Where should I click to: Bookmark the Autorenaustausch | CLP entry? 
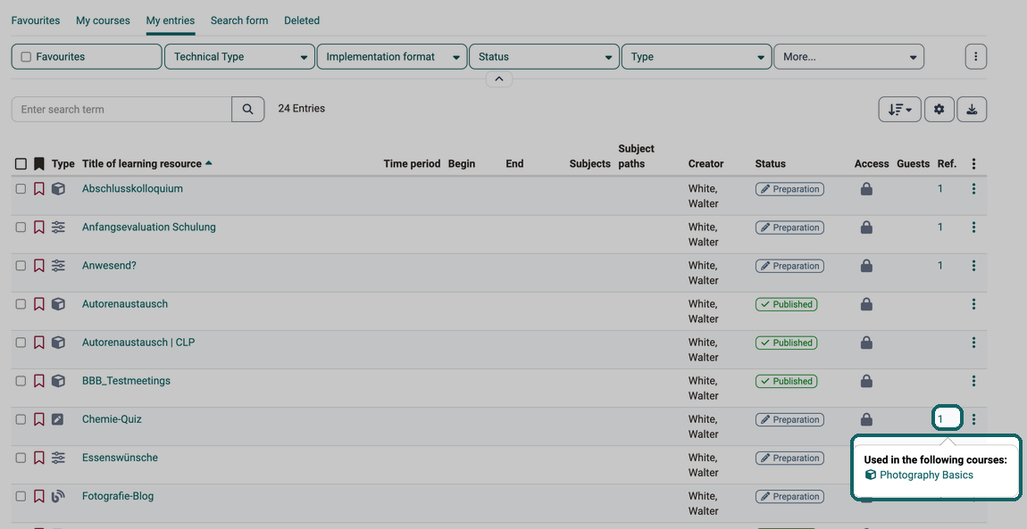coord(38,343)
